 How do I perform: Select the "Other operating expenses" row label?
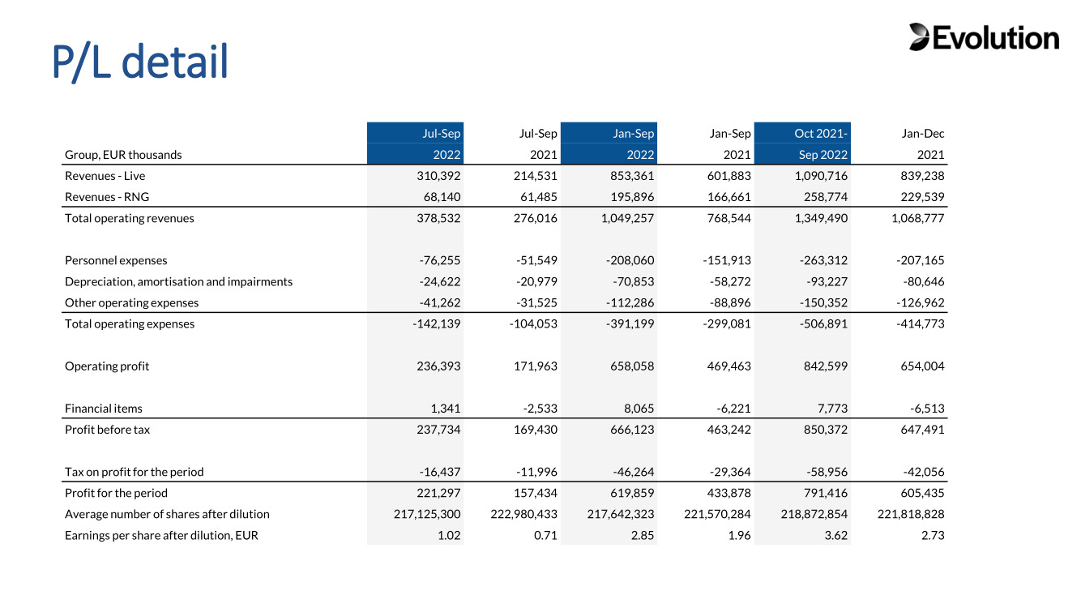coord(131,302)
